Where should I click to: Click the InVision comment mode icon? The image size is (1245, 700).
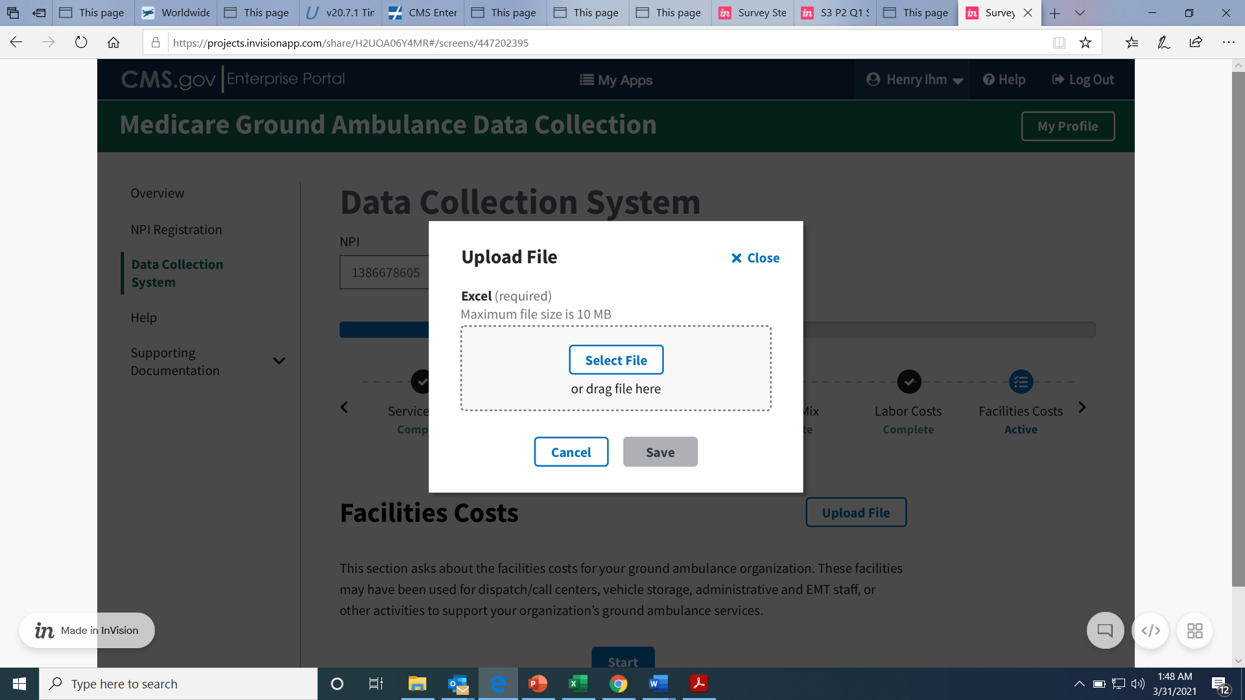[x=1105, y=630]
